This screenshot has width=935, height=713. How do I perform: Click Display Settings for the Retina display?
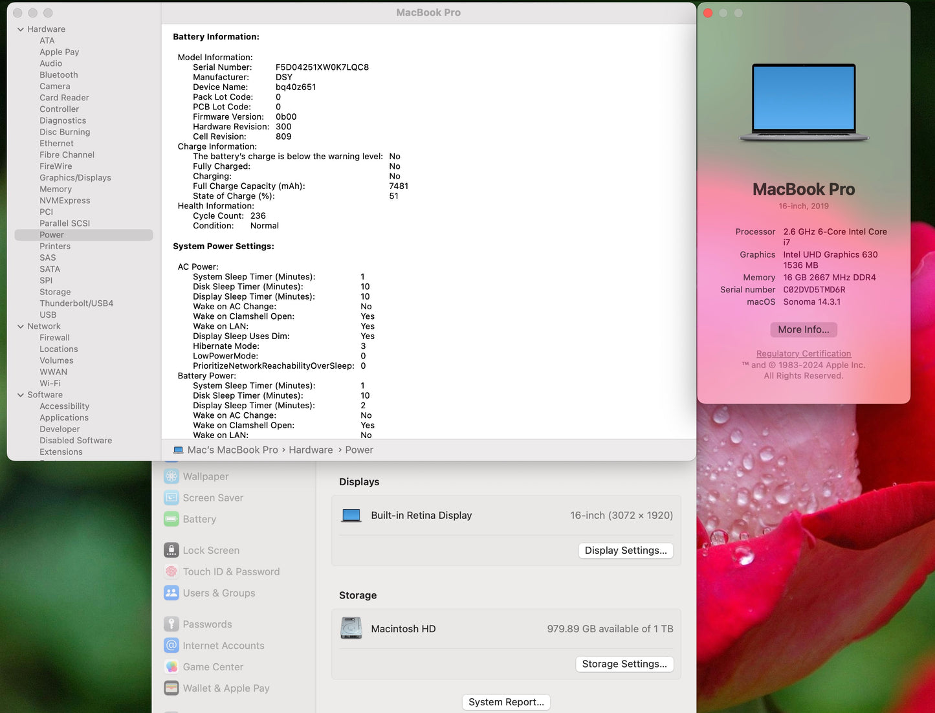[x=625, y=550]
